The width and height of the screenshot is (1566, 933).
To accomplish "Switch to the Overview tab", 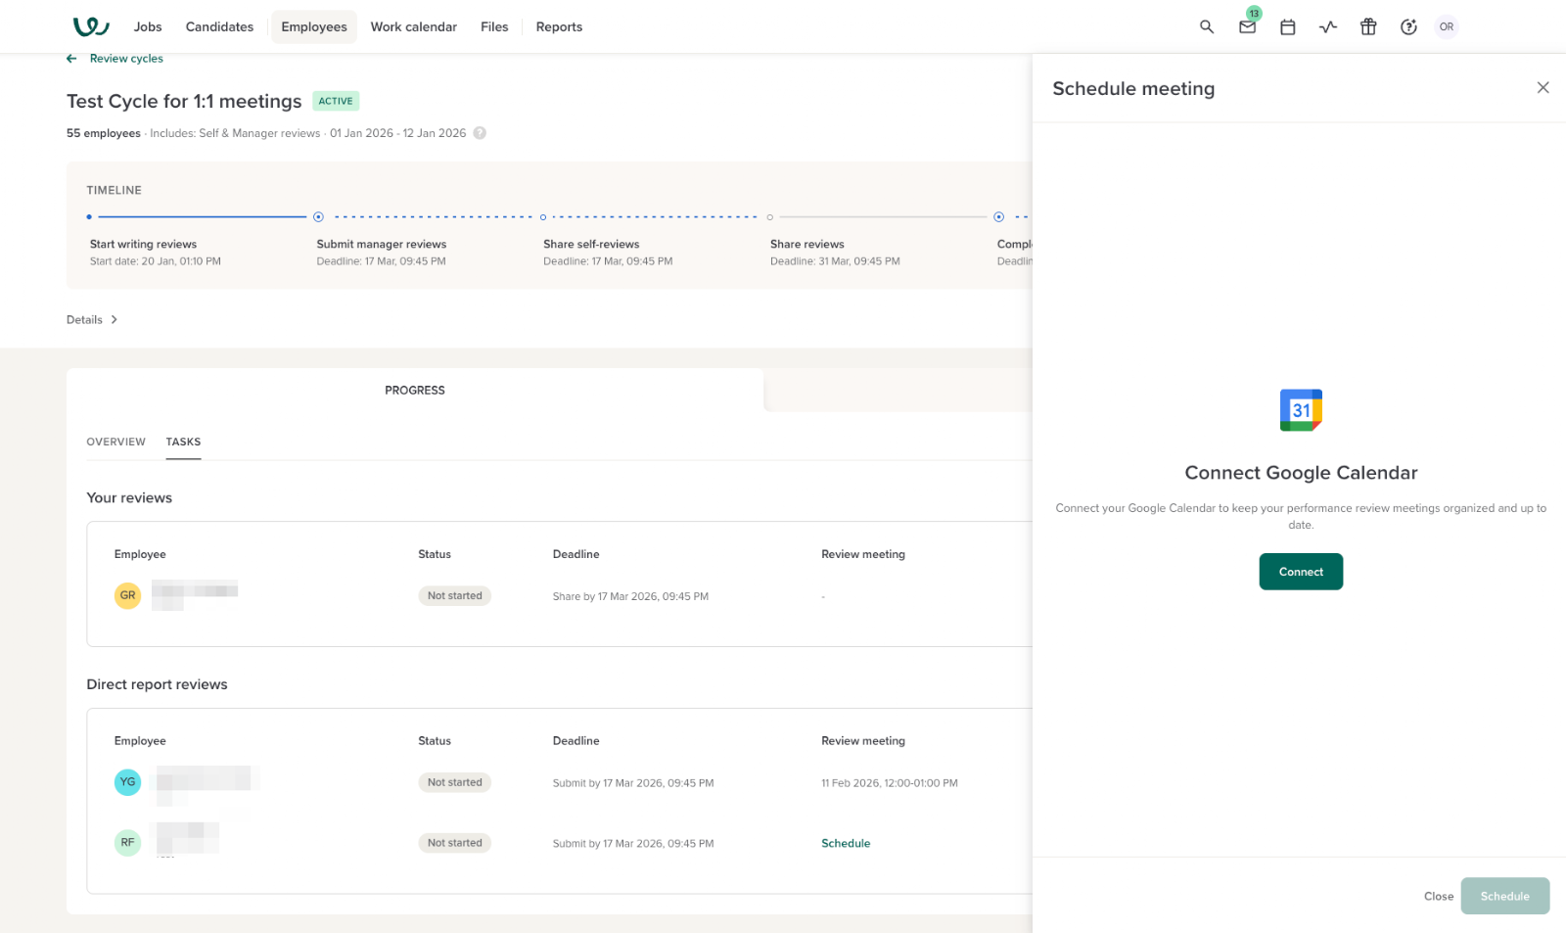I will 115,443.
